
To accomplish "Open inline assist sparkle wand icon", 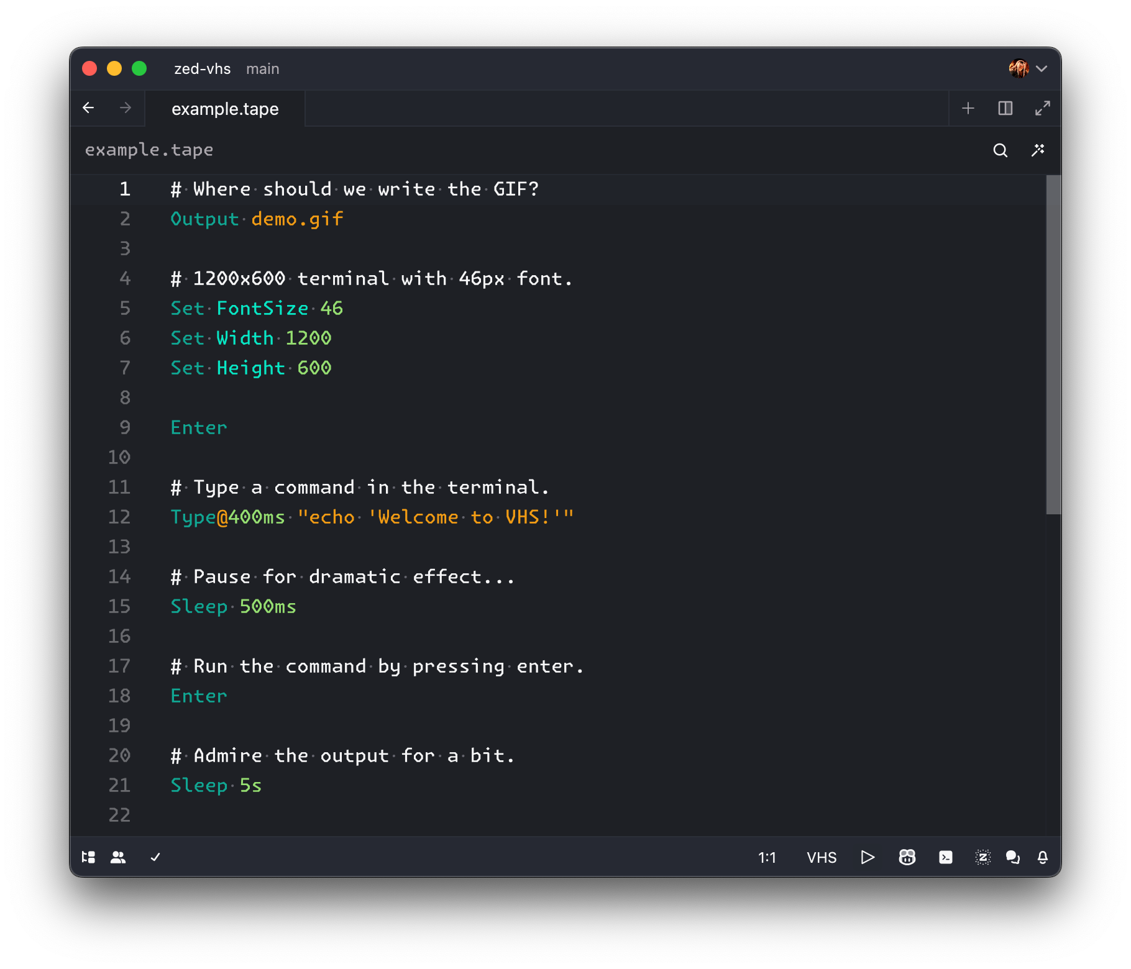I will [x=1038, y=150].
